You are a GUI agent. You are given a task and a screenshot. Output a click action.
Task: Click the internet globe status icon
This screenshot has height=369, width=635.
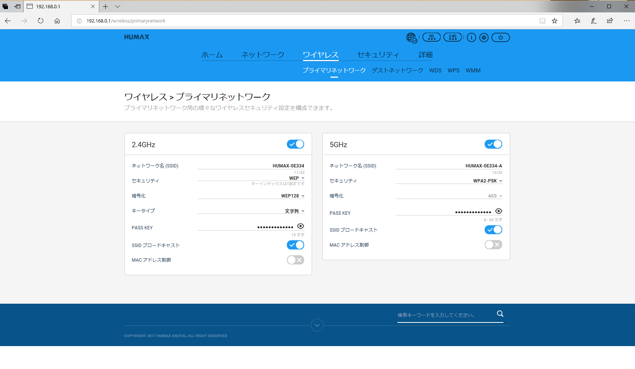[x=412, y=38]
